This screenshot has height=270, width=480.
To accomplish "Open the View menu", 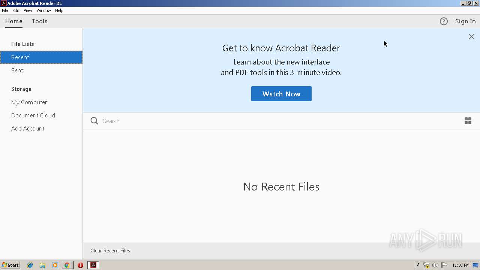I will click(x=28, y=10).
